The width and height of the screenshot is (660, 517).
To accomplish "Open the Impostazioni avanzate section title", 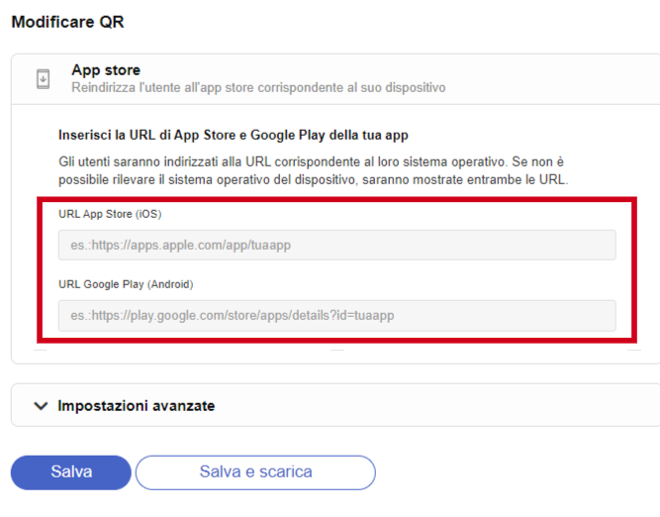I will [137, 406].
